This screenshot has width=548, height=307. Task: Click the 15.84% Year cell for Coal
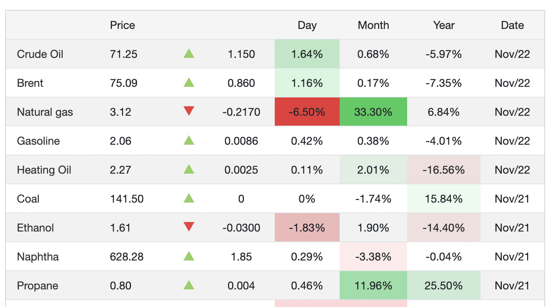coord(444,199)
